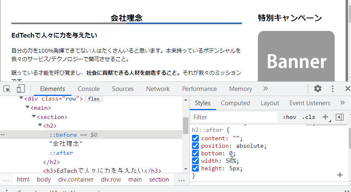Select the h3 EdTech element row
The height and width of the screenshot is (192, 351).
[x=102, y=171]
